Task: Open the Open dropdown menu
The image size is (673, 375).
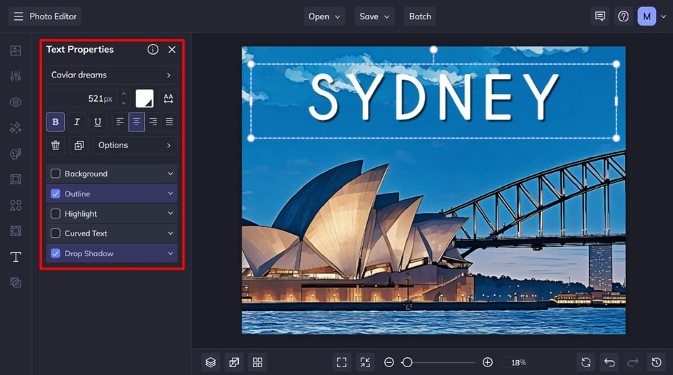Action: tap(324, 16)
